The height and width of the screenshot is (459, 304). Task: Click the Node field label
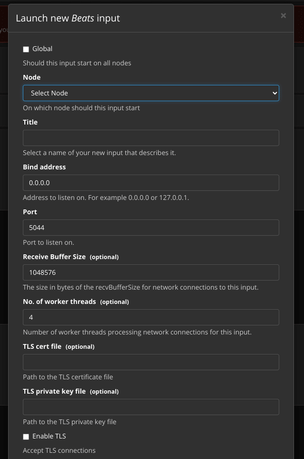31,77
